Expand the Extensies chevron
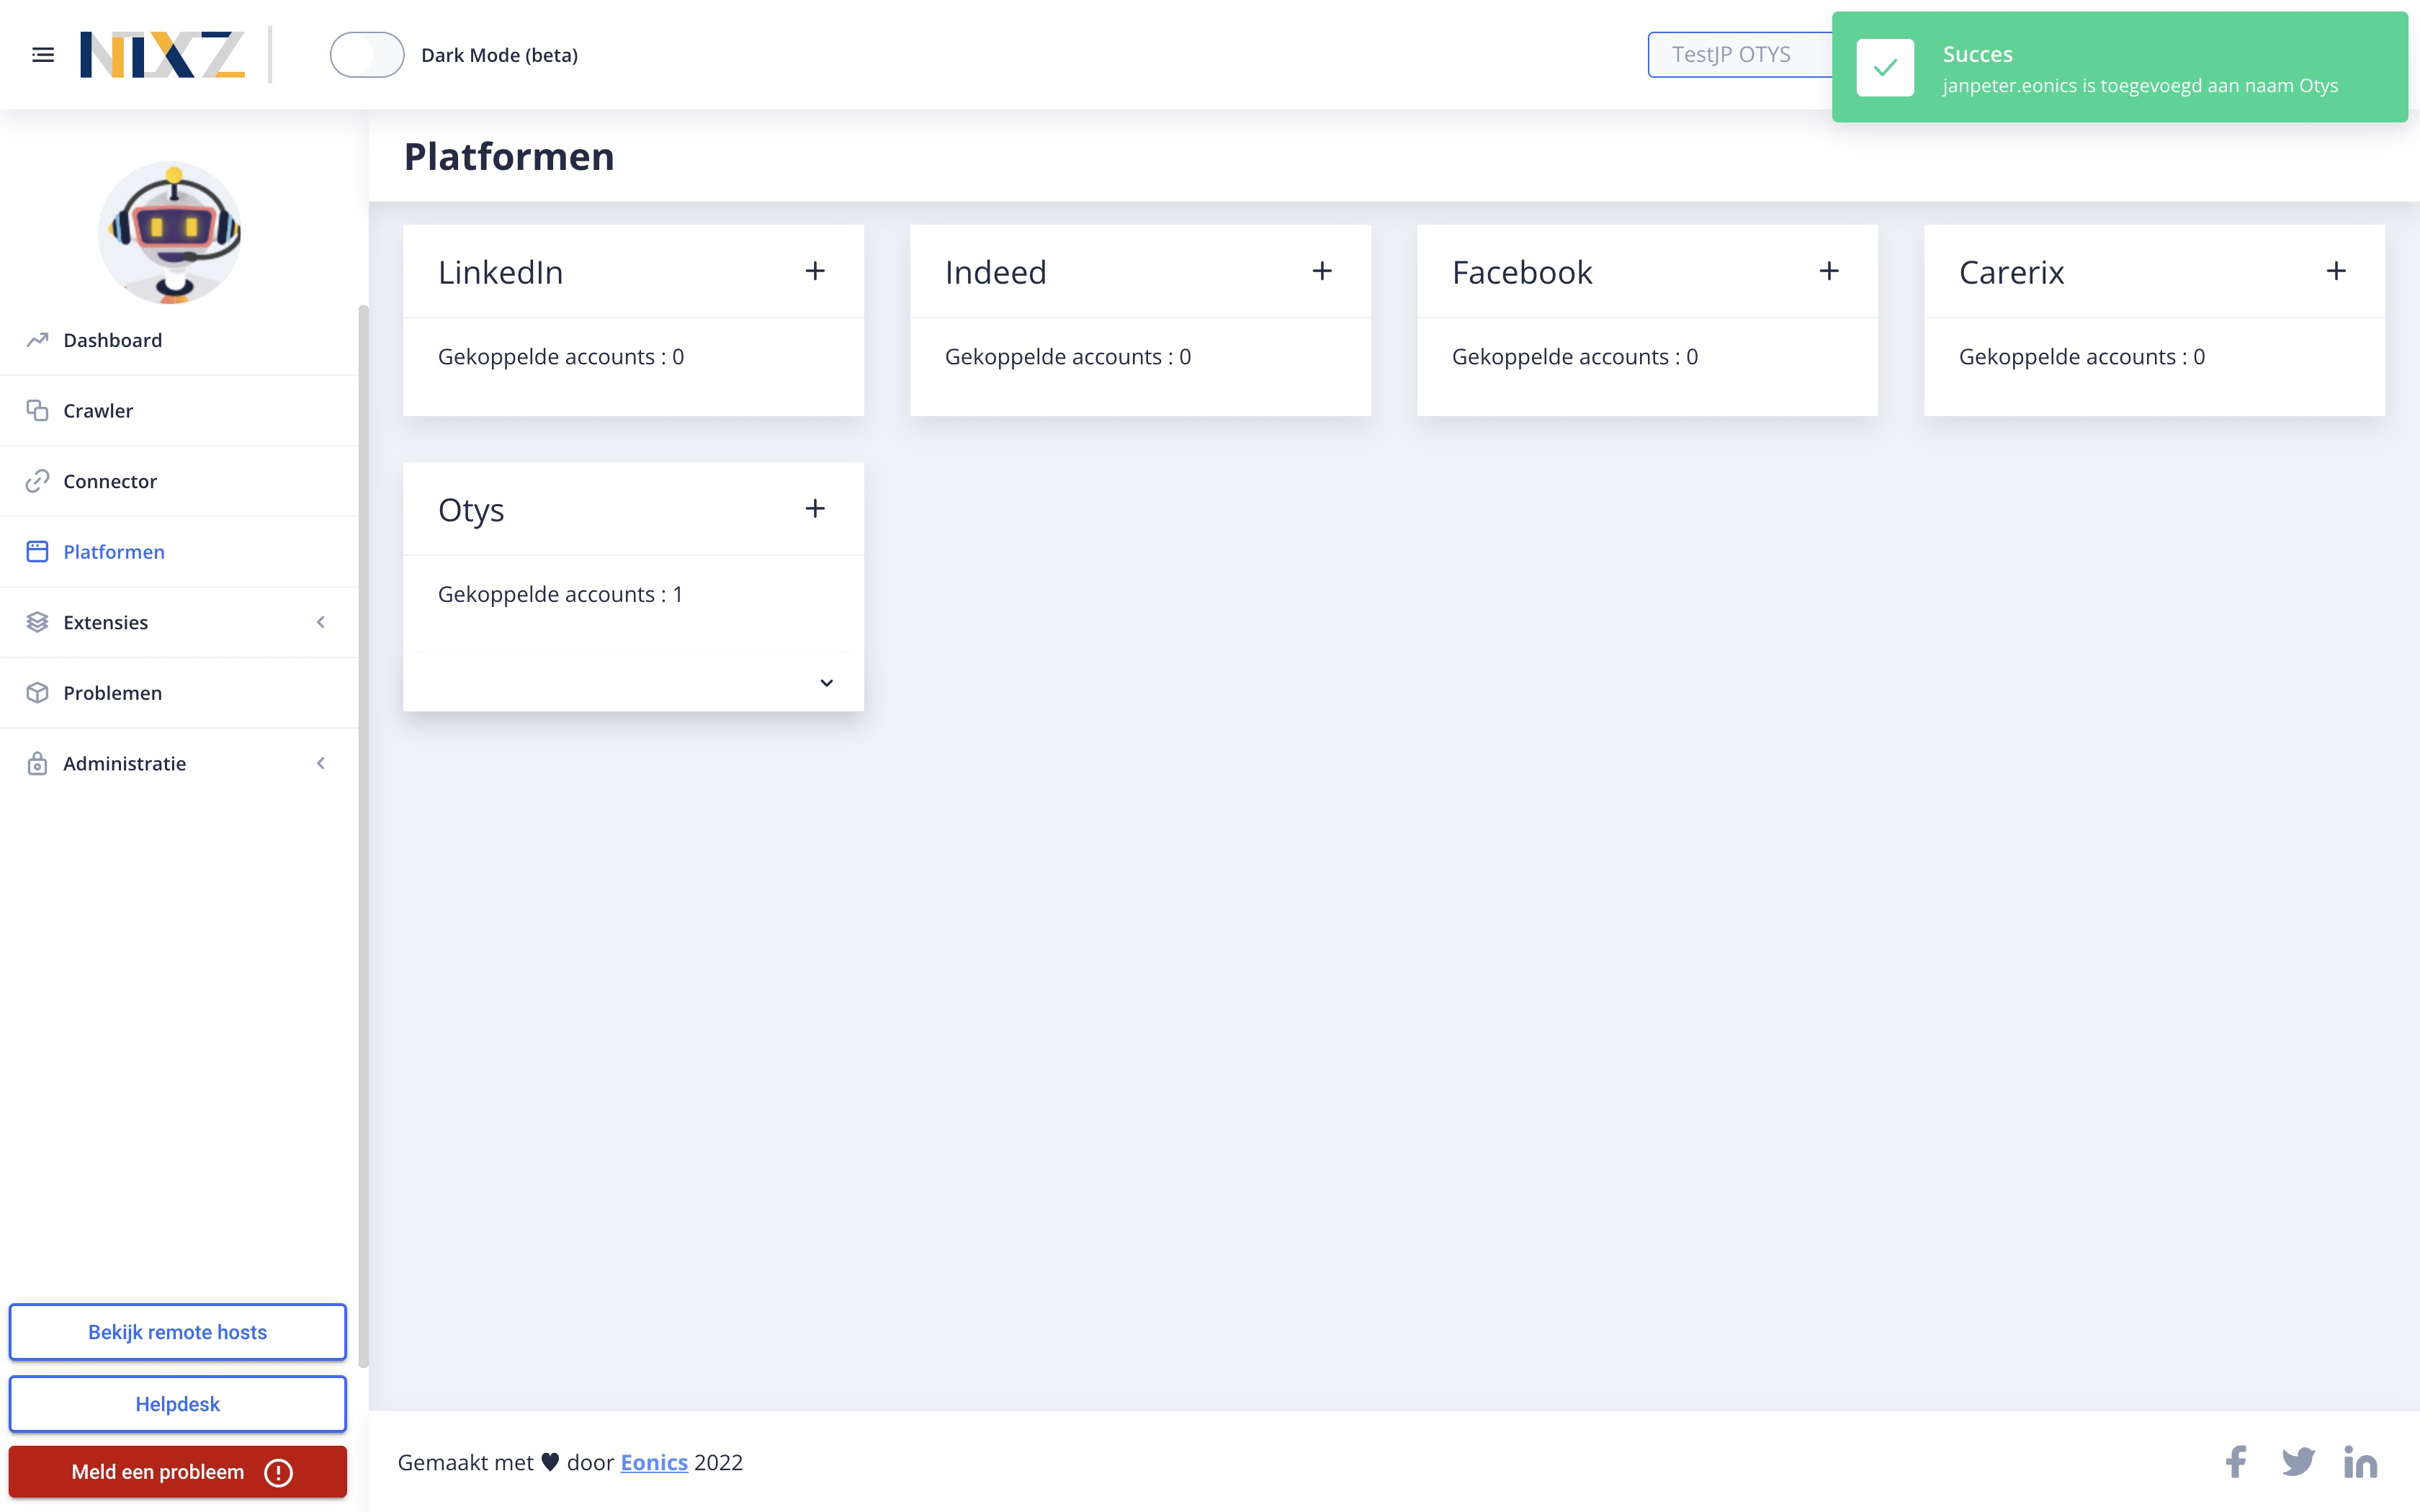Screen dimensions: 2420x1512 click(x=321, y=622)
